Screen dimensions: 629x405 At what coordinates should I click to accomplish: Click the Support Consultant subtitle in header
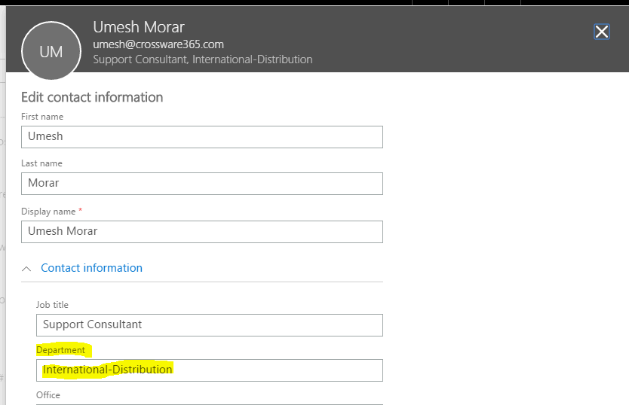pos(140,59)
